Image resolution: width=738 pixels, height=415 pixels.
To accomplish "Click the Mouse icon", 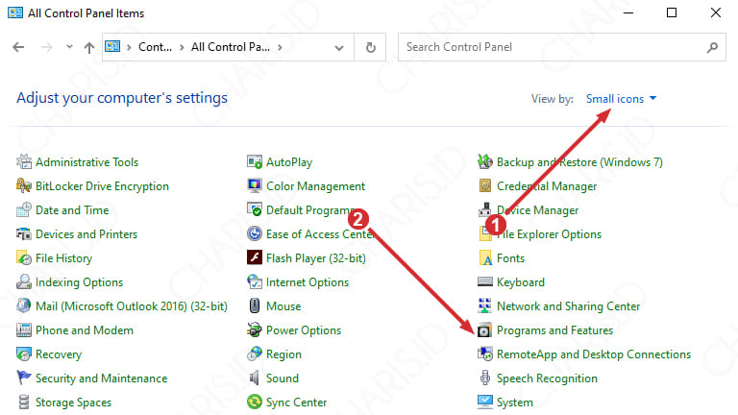I will (x=255, y=305).
